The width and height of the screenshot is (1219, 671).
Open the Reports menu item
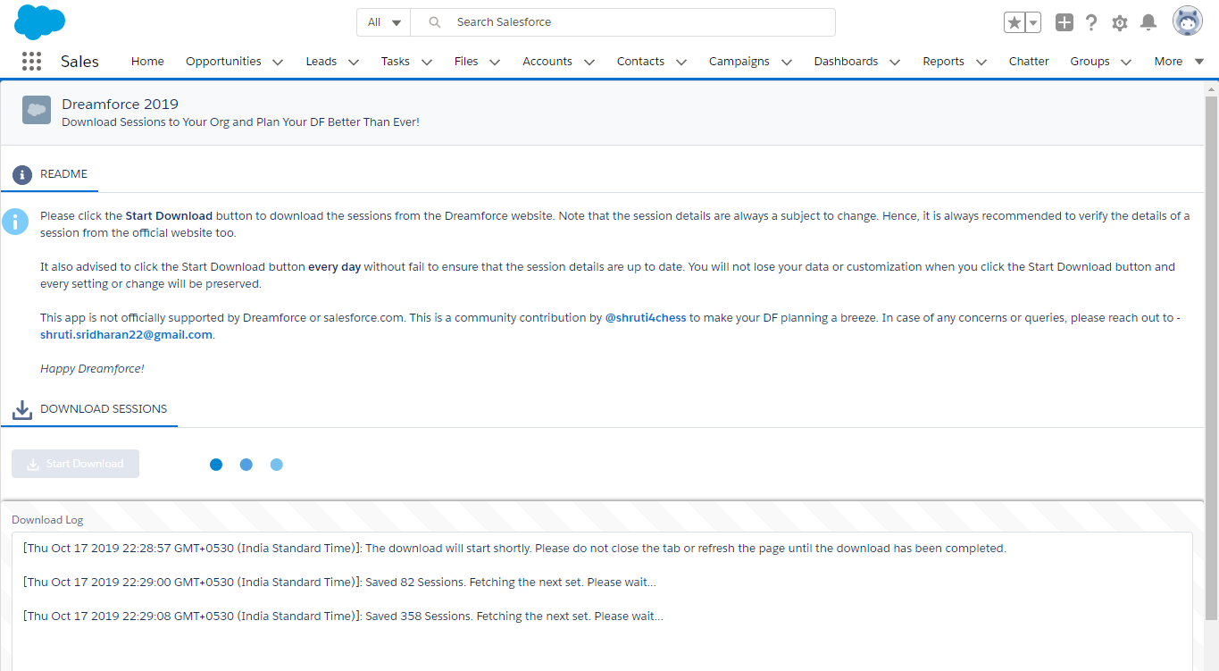click(x=943, y=62)
